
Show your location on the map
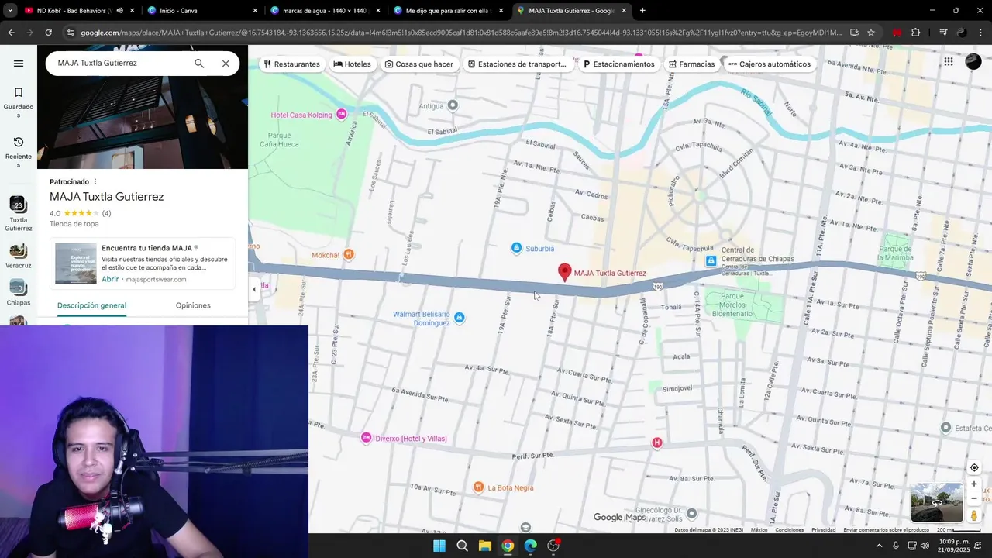click(974, 467)
